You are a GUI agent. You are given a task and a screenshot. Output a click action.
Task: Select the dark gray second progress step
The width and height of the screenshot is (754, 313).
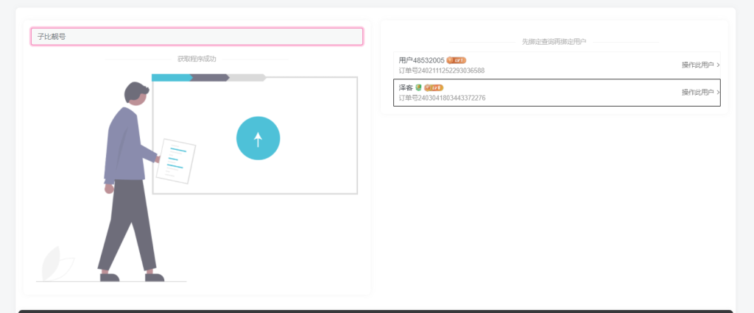tap(211, 77)
